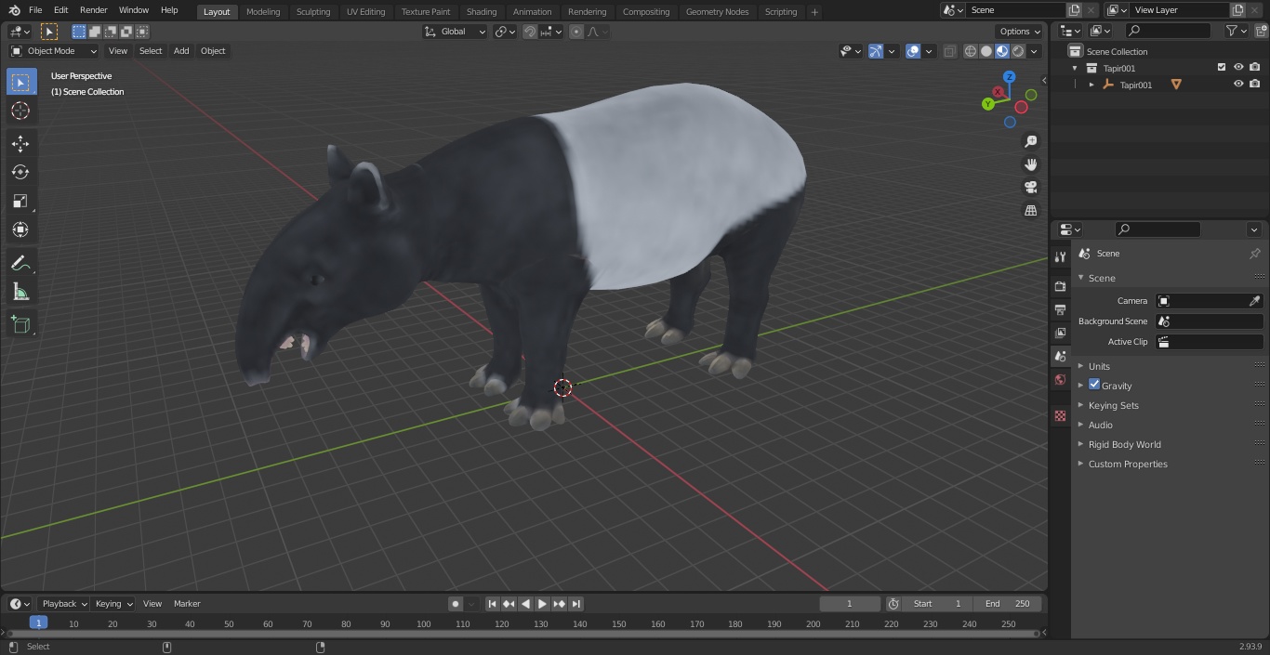Click the pan view hand icon
This screenshot has width=1270, height=655.
pyautogui.click(x=1030, y=164)
